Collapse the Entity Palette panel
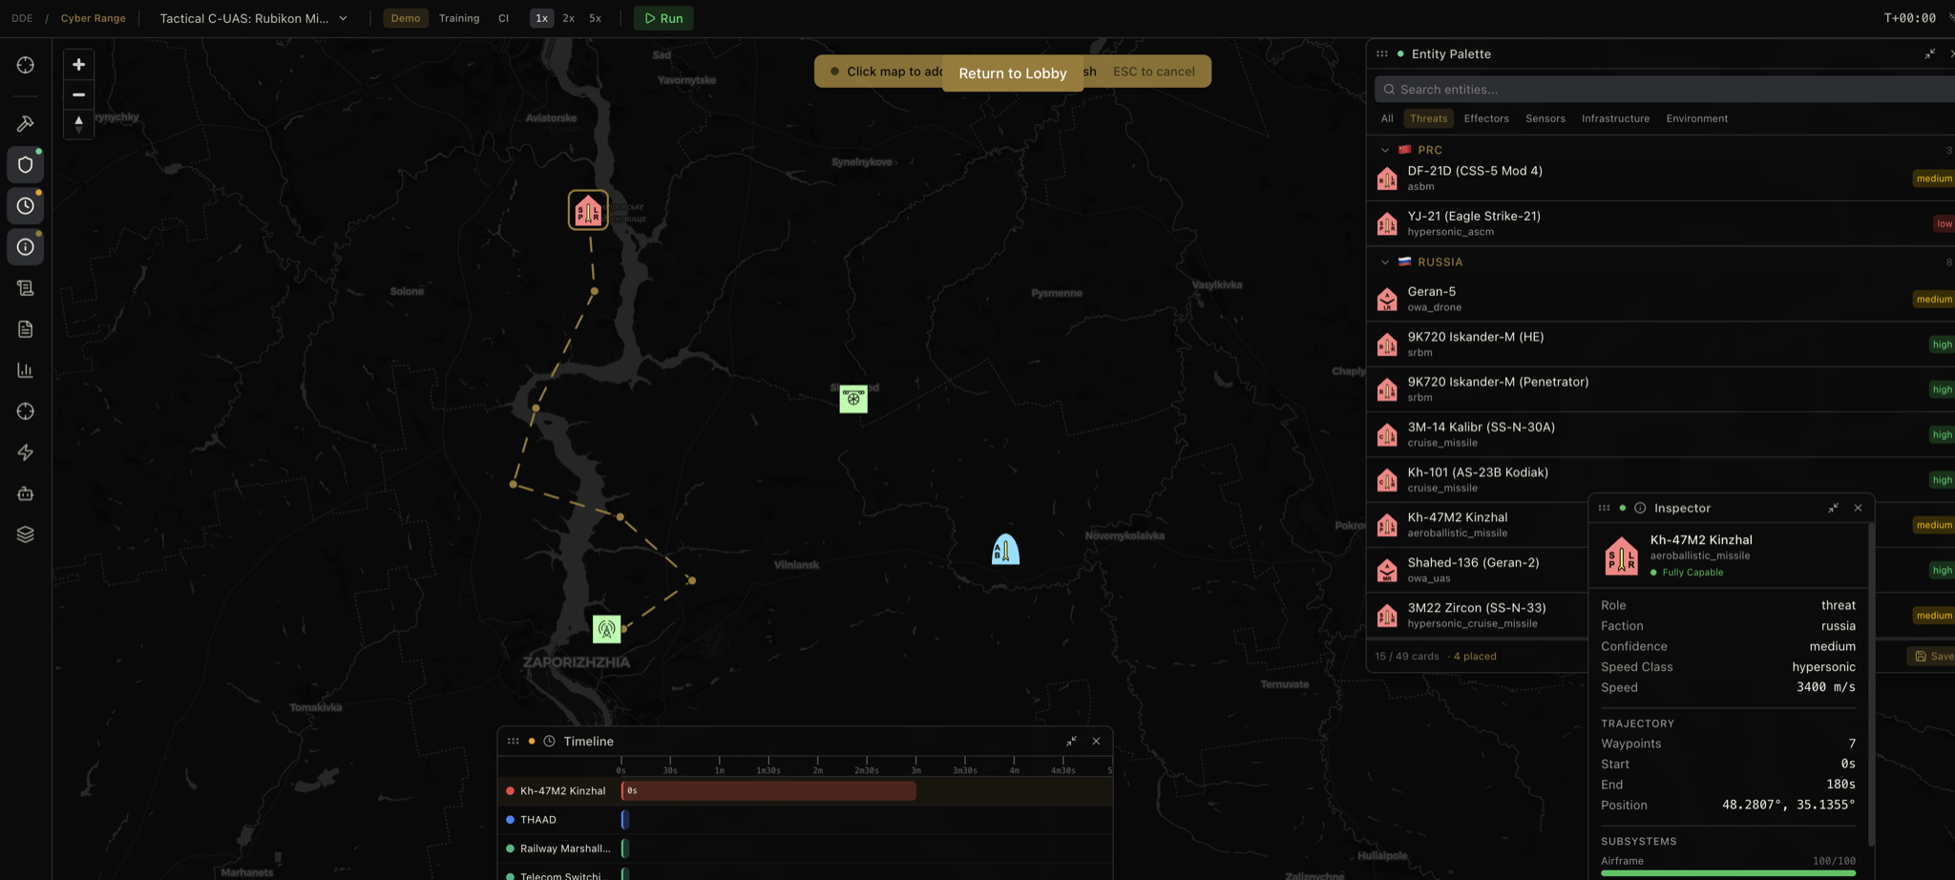 coord(1929,54)
